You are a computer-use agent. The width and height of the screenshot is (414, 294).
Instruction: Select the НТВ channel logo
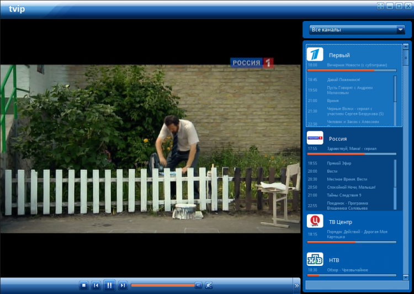(315, 259)
